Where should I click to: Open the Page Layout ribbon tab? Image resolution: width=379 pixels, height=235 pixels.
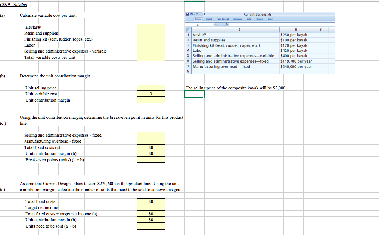coord(223,19)
